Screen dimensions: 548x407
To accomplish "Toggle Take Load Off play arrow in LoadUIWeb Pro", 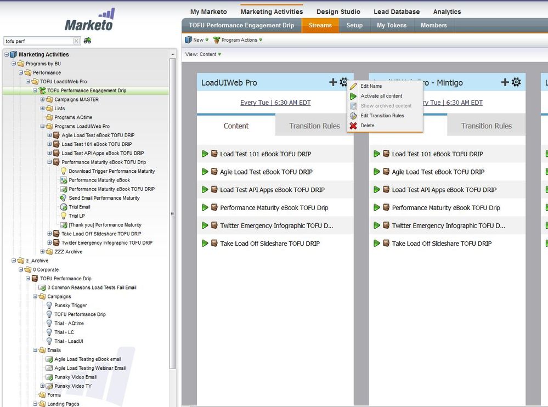I will tap(205, 243).
